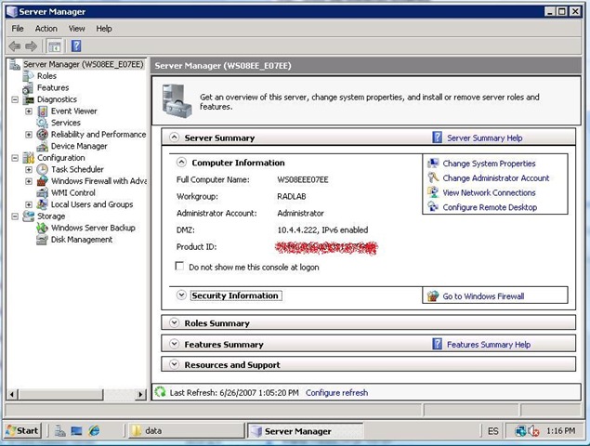Select Disk Management under Storage
The height and width of the screenshot is (446, 590).
(x=81, y=240)
